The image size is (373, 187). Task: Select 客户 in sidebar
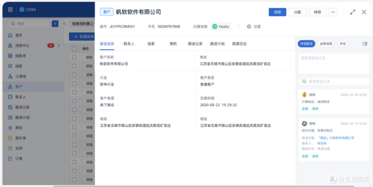(x=33, y=87)
